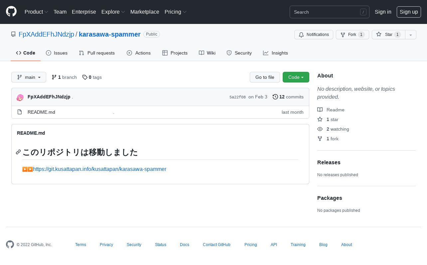Open the footer Blog link

click(x=323, y=245)
